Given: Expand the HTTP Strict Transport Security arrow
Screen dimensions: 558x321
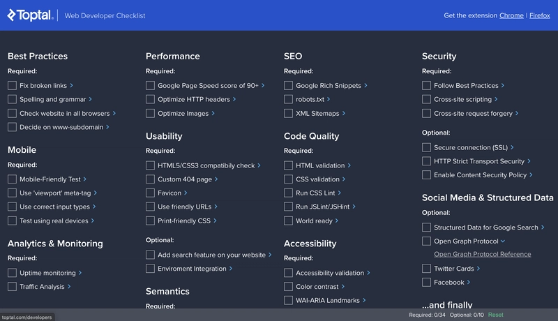Looking at the screenshot, I should [x=529, y=161].
